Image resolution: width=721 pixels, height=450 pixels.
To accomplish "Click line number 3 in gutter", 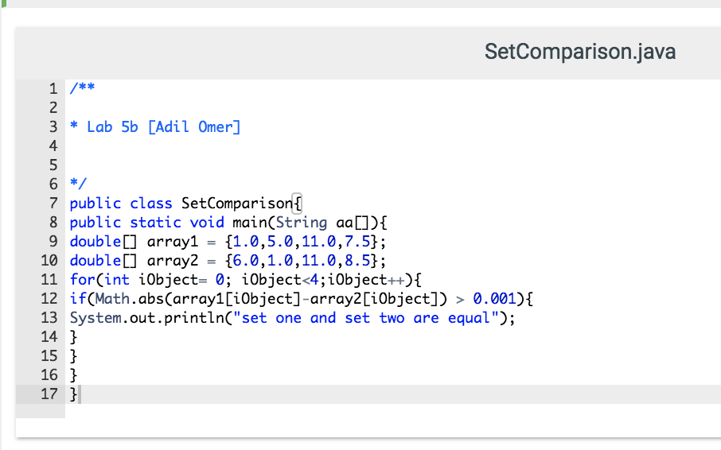I will 53,126.
